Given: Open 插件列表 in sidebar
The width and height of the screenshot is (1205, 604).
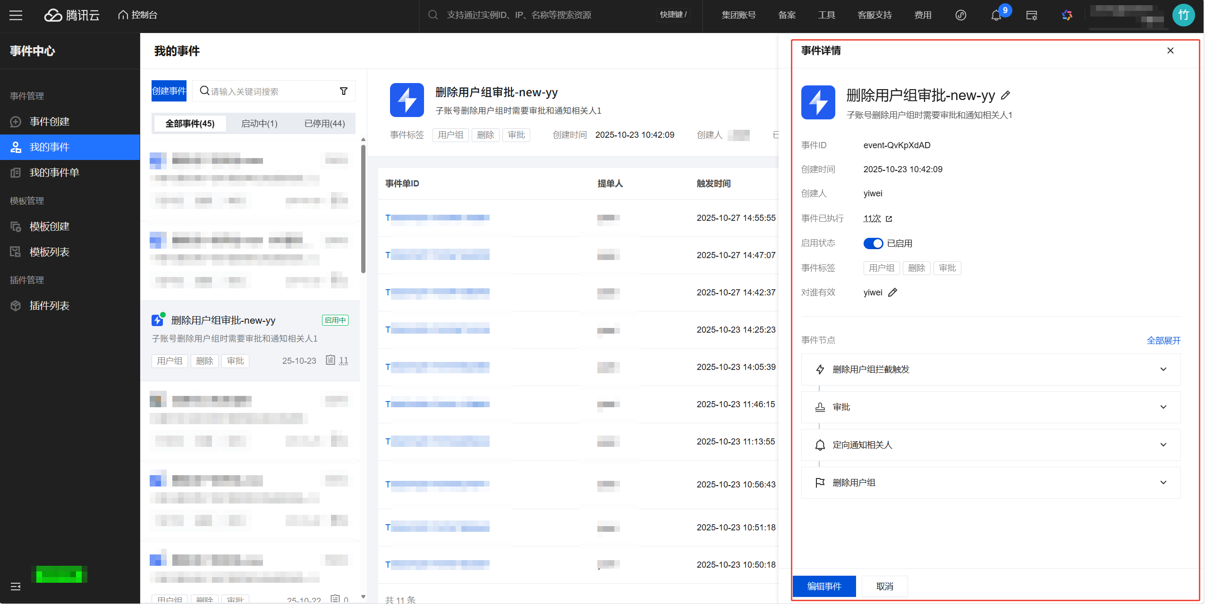Looking at the screenshot, I should (x=49, y=306).
